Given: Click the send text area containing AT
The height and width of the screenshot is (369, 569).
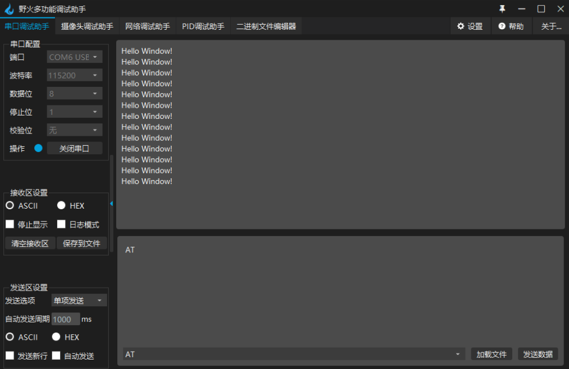Looking at the screenshot, I should (341, 292).
